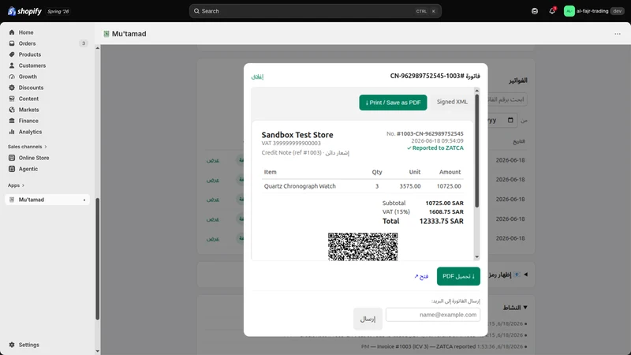Screen dimensions: 631x355
Task: Open Growth section
Action: (28, 77)
